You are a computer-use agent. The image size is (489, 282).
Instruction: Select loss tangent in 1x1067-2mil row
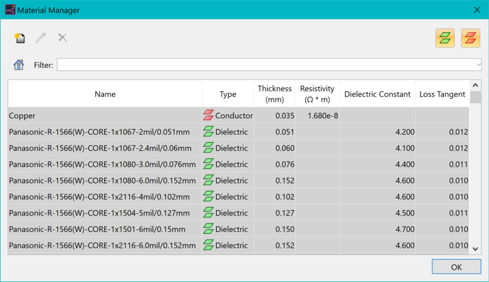(458, 132)
